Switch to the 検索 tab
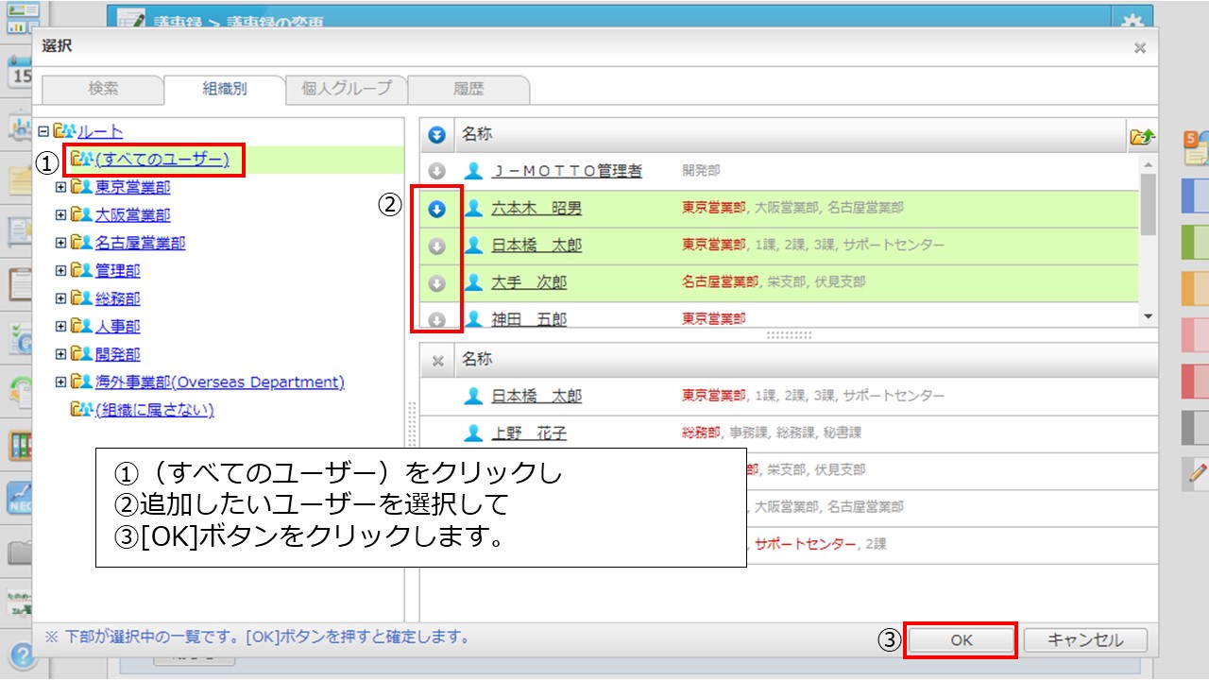 point(103,89)
